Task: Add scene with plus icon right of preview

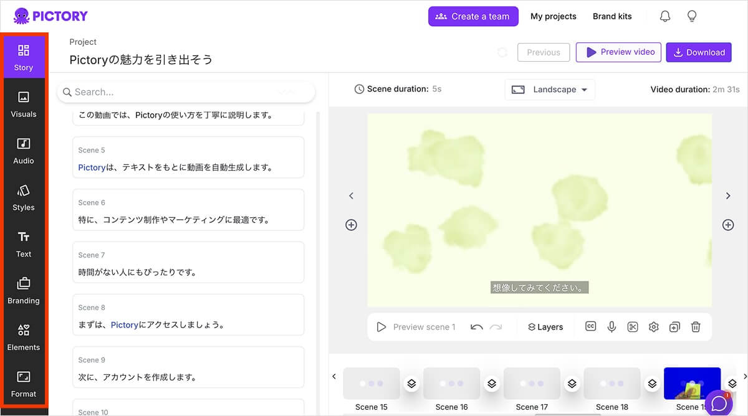Action: (x=728, y=225)
